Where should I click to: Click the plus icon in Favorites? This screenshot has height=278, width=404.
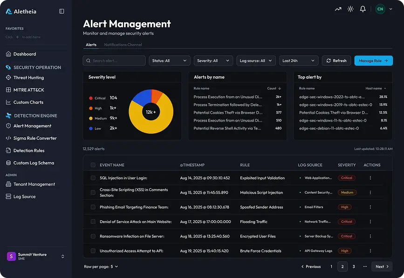pos(17,37)
